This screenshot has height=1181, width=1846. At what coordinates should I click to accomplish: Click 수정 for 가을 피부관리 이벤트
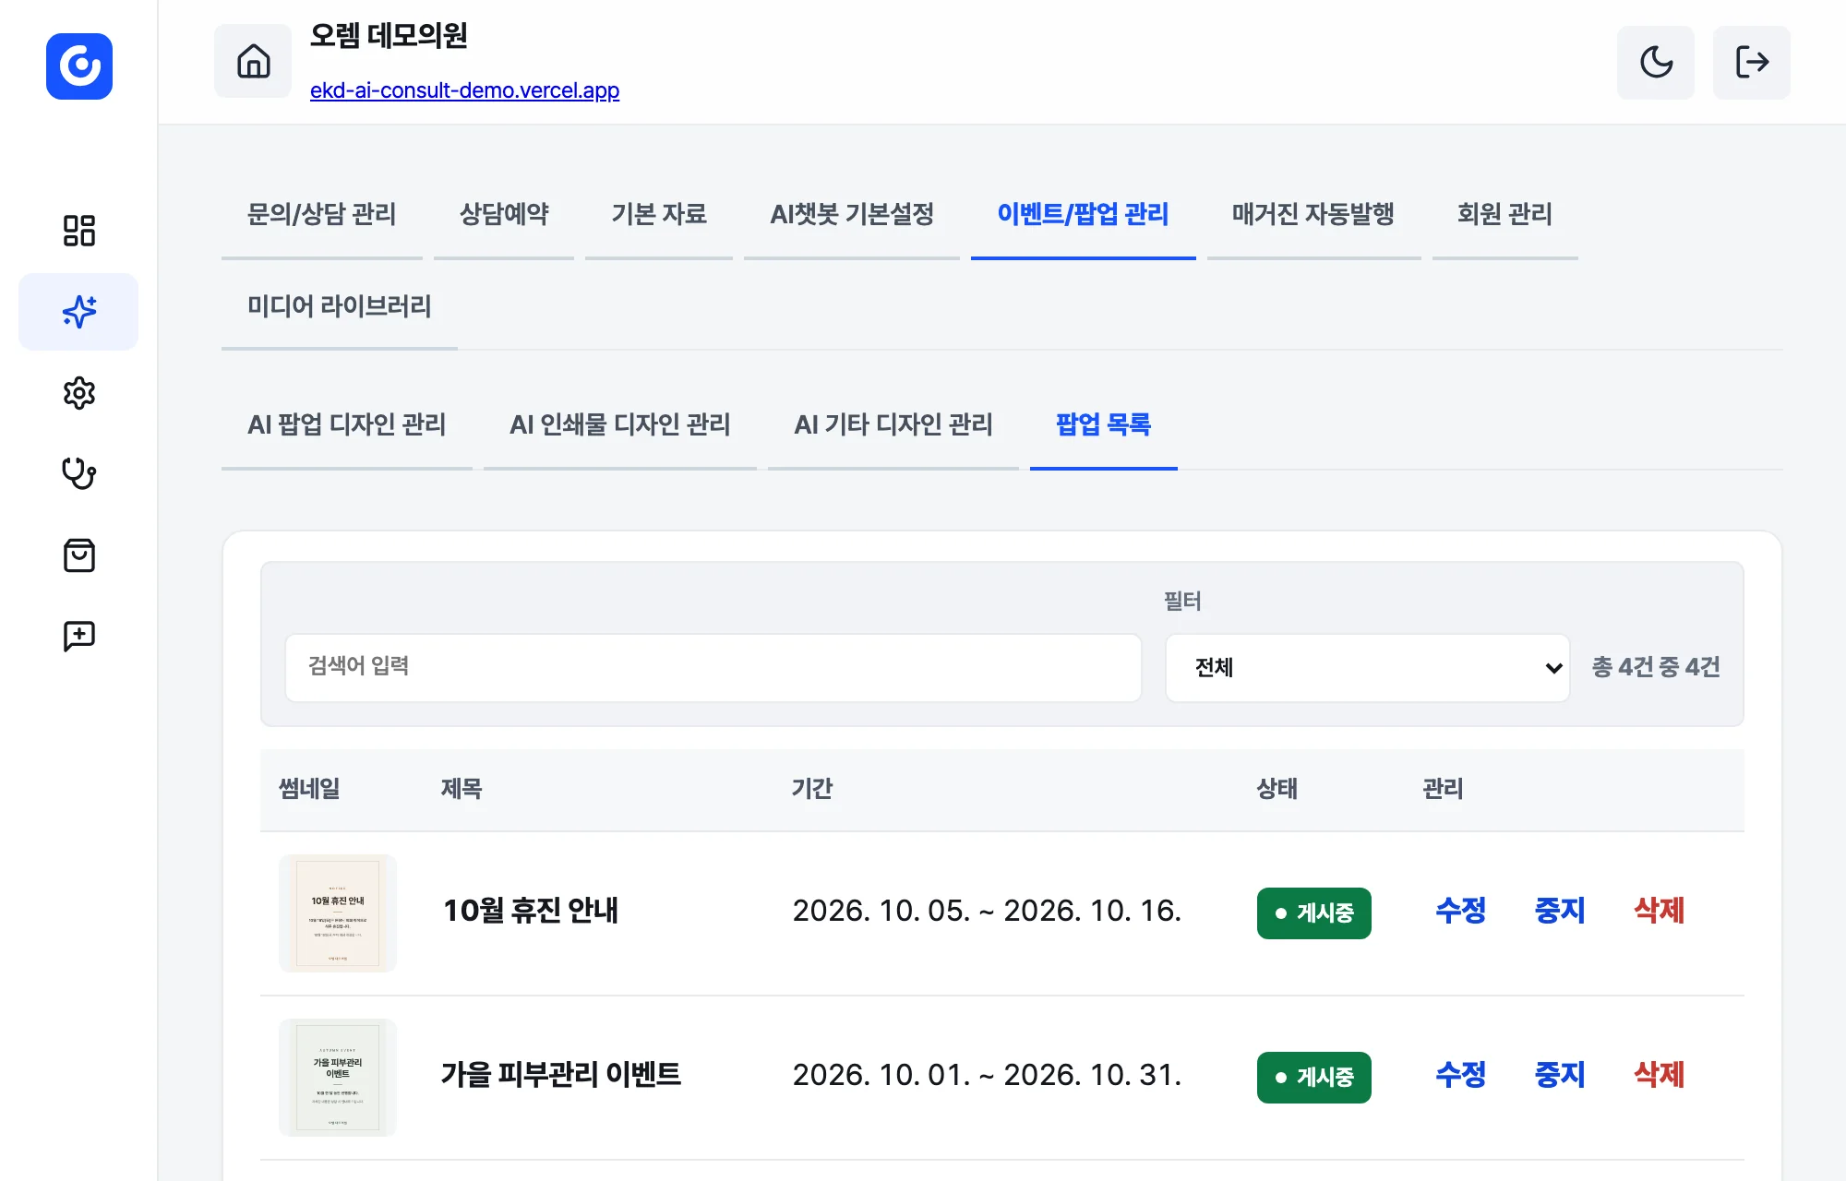pyautogui.click(x=1461, y=1075)
